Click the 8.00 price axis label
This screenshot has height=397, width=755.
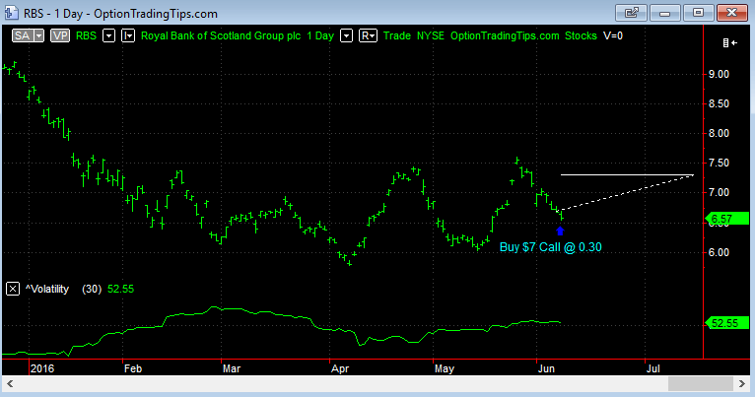[x=719, y=133]
